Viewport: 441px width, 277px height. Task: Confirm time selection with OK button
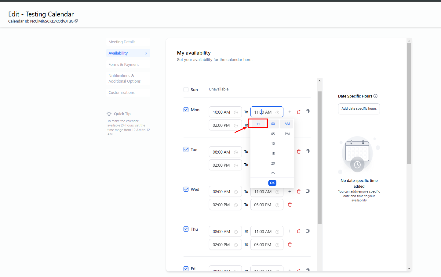272,183
